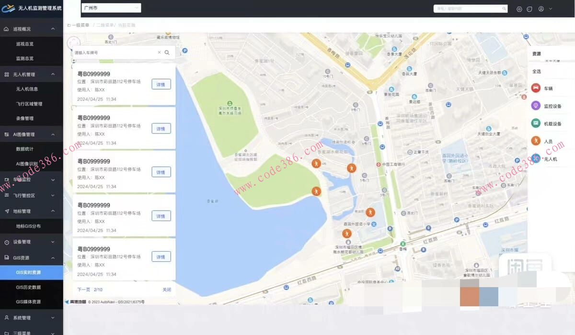The width and height of the screenshot is (575, 335).
Task: Expand the 系统管理 menu chevron
Action: (53, 317)
